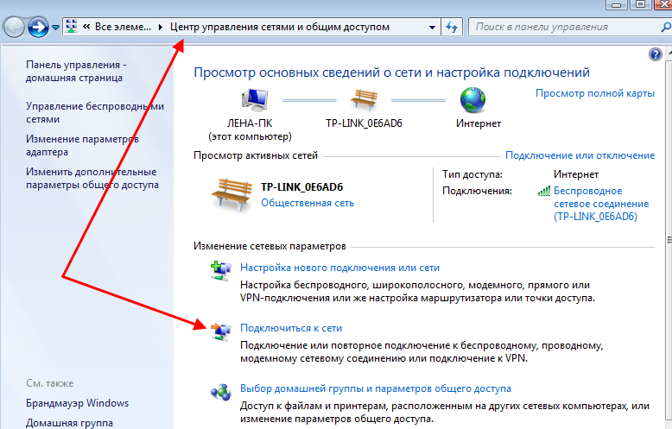Open help via the blue question mark icon

point(656,54)
